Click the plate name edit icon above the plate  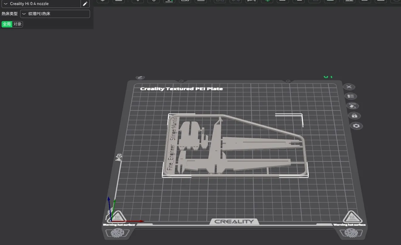tap(140, 77)
